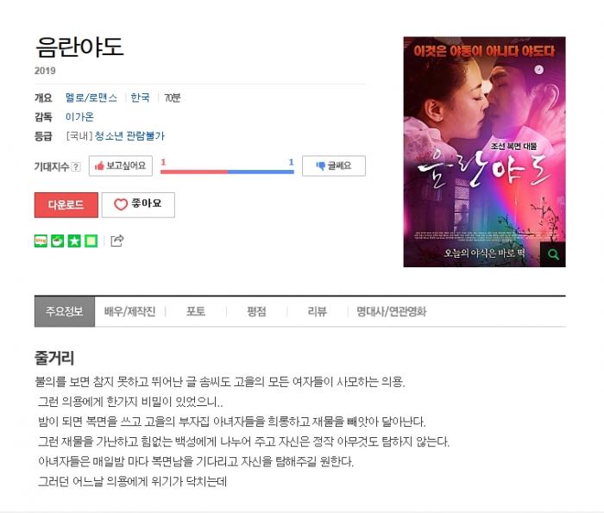Switch to 배우/제작진 tab
This screenshot has height=513, width=604.
pyautogui.click(x=129, y=311)
